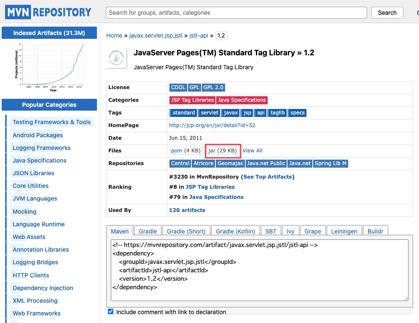Open jstl-api breadcrumb link

199,35
